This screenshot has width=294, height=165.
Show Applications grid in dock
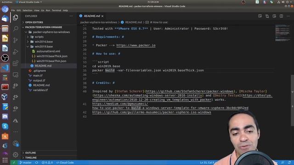tap(5, 160)
